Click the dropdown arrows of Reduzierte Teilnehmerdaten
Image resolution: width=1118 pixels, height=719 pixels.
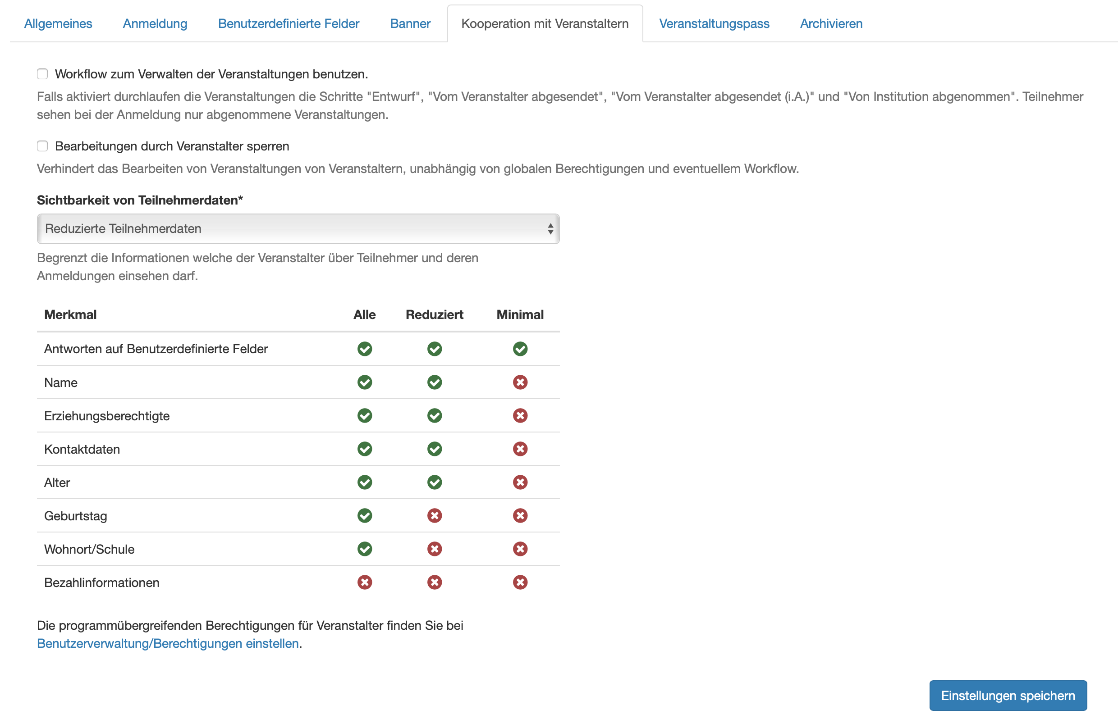[x=550, y=229]
